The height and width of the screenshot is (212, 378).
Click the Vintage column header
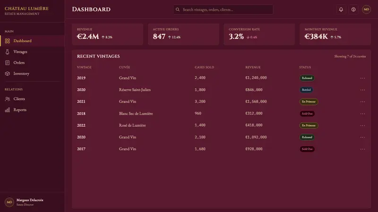point(84,67)
